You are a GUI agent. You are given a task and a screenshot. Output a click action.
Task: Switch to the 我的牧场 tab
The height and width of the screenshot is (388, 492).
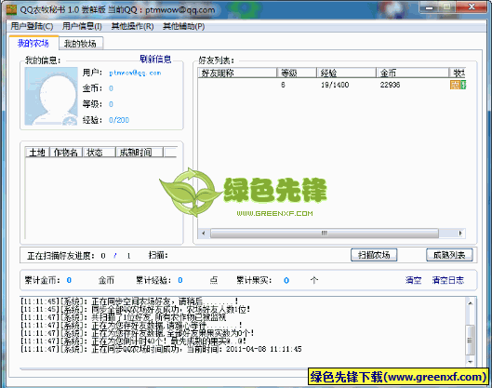[x=80, y=44]
